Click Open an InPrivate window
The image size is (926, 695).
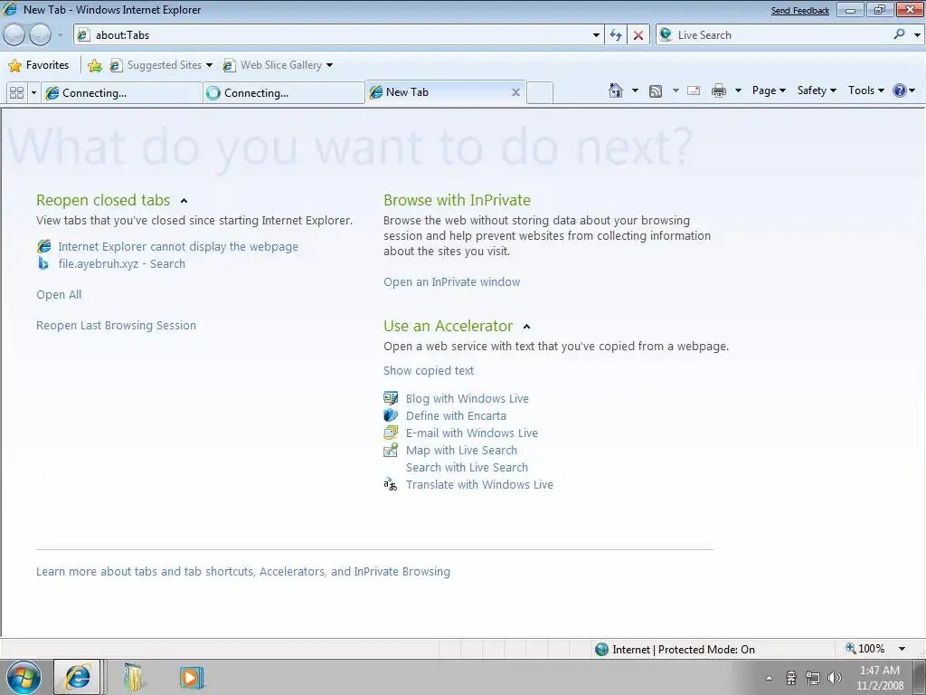452,282
